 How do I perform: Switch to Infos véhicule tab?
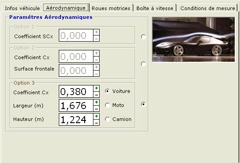click(22, 8)
